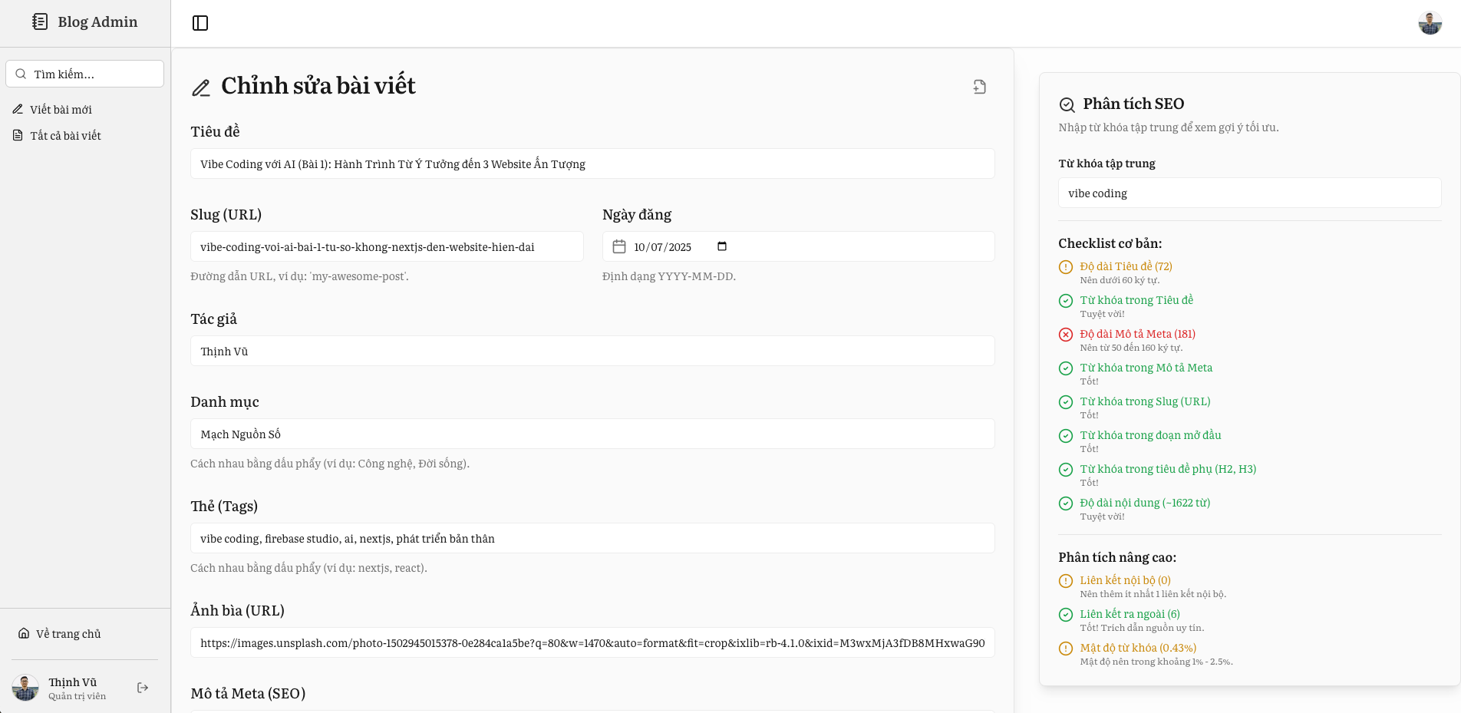This screenshot has width=1461, height=713.
Task: Go to Về trang chủ link
Action: pos(68,634)
